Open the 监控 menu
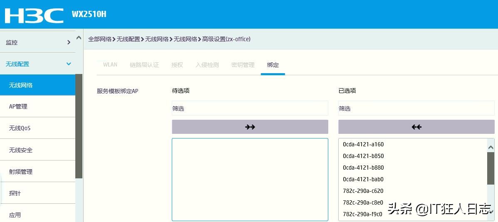 click(37, 42)
